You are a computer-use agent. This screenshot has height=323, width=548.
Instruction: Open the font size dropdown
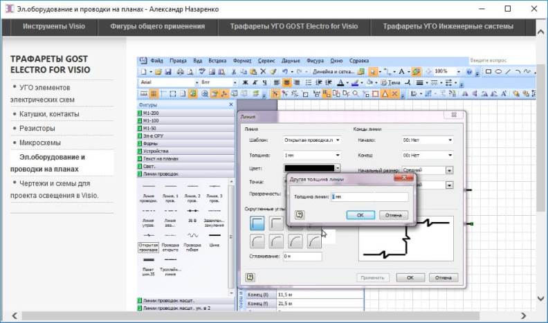(x=235, y=83)
